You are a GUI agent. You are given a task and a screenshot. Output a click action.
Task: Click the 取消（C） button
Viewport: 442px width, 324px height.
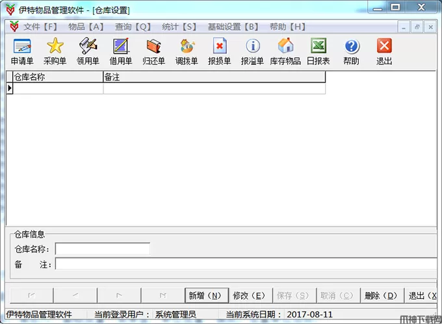(338, 295)
